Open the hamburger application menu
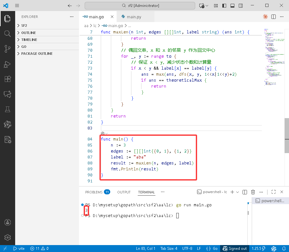The image size is (289, 252). coord(17,6)
